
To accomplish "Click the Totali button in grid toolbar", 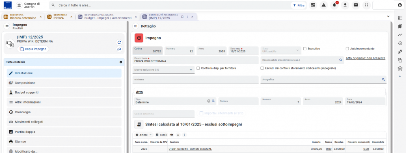I will [161, 135].
